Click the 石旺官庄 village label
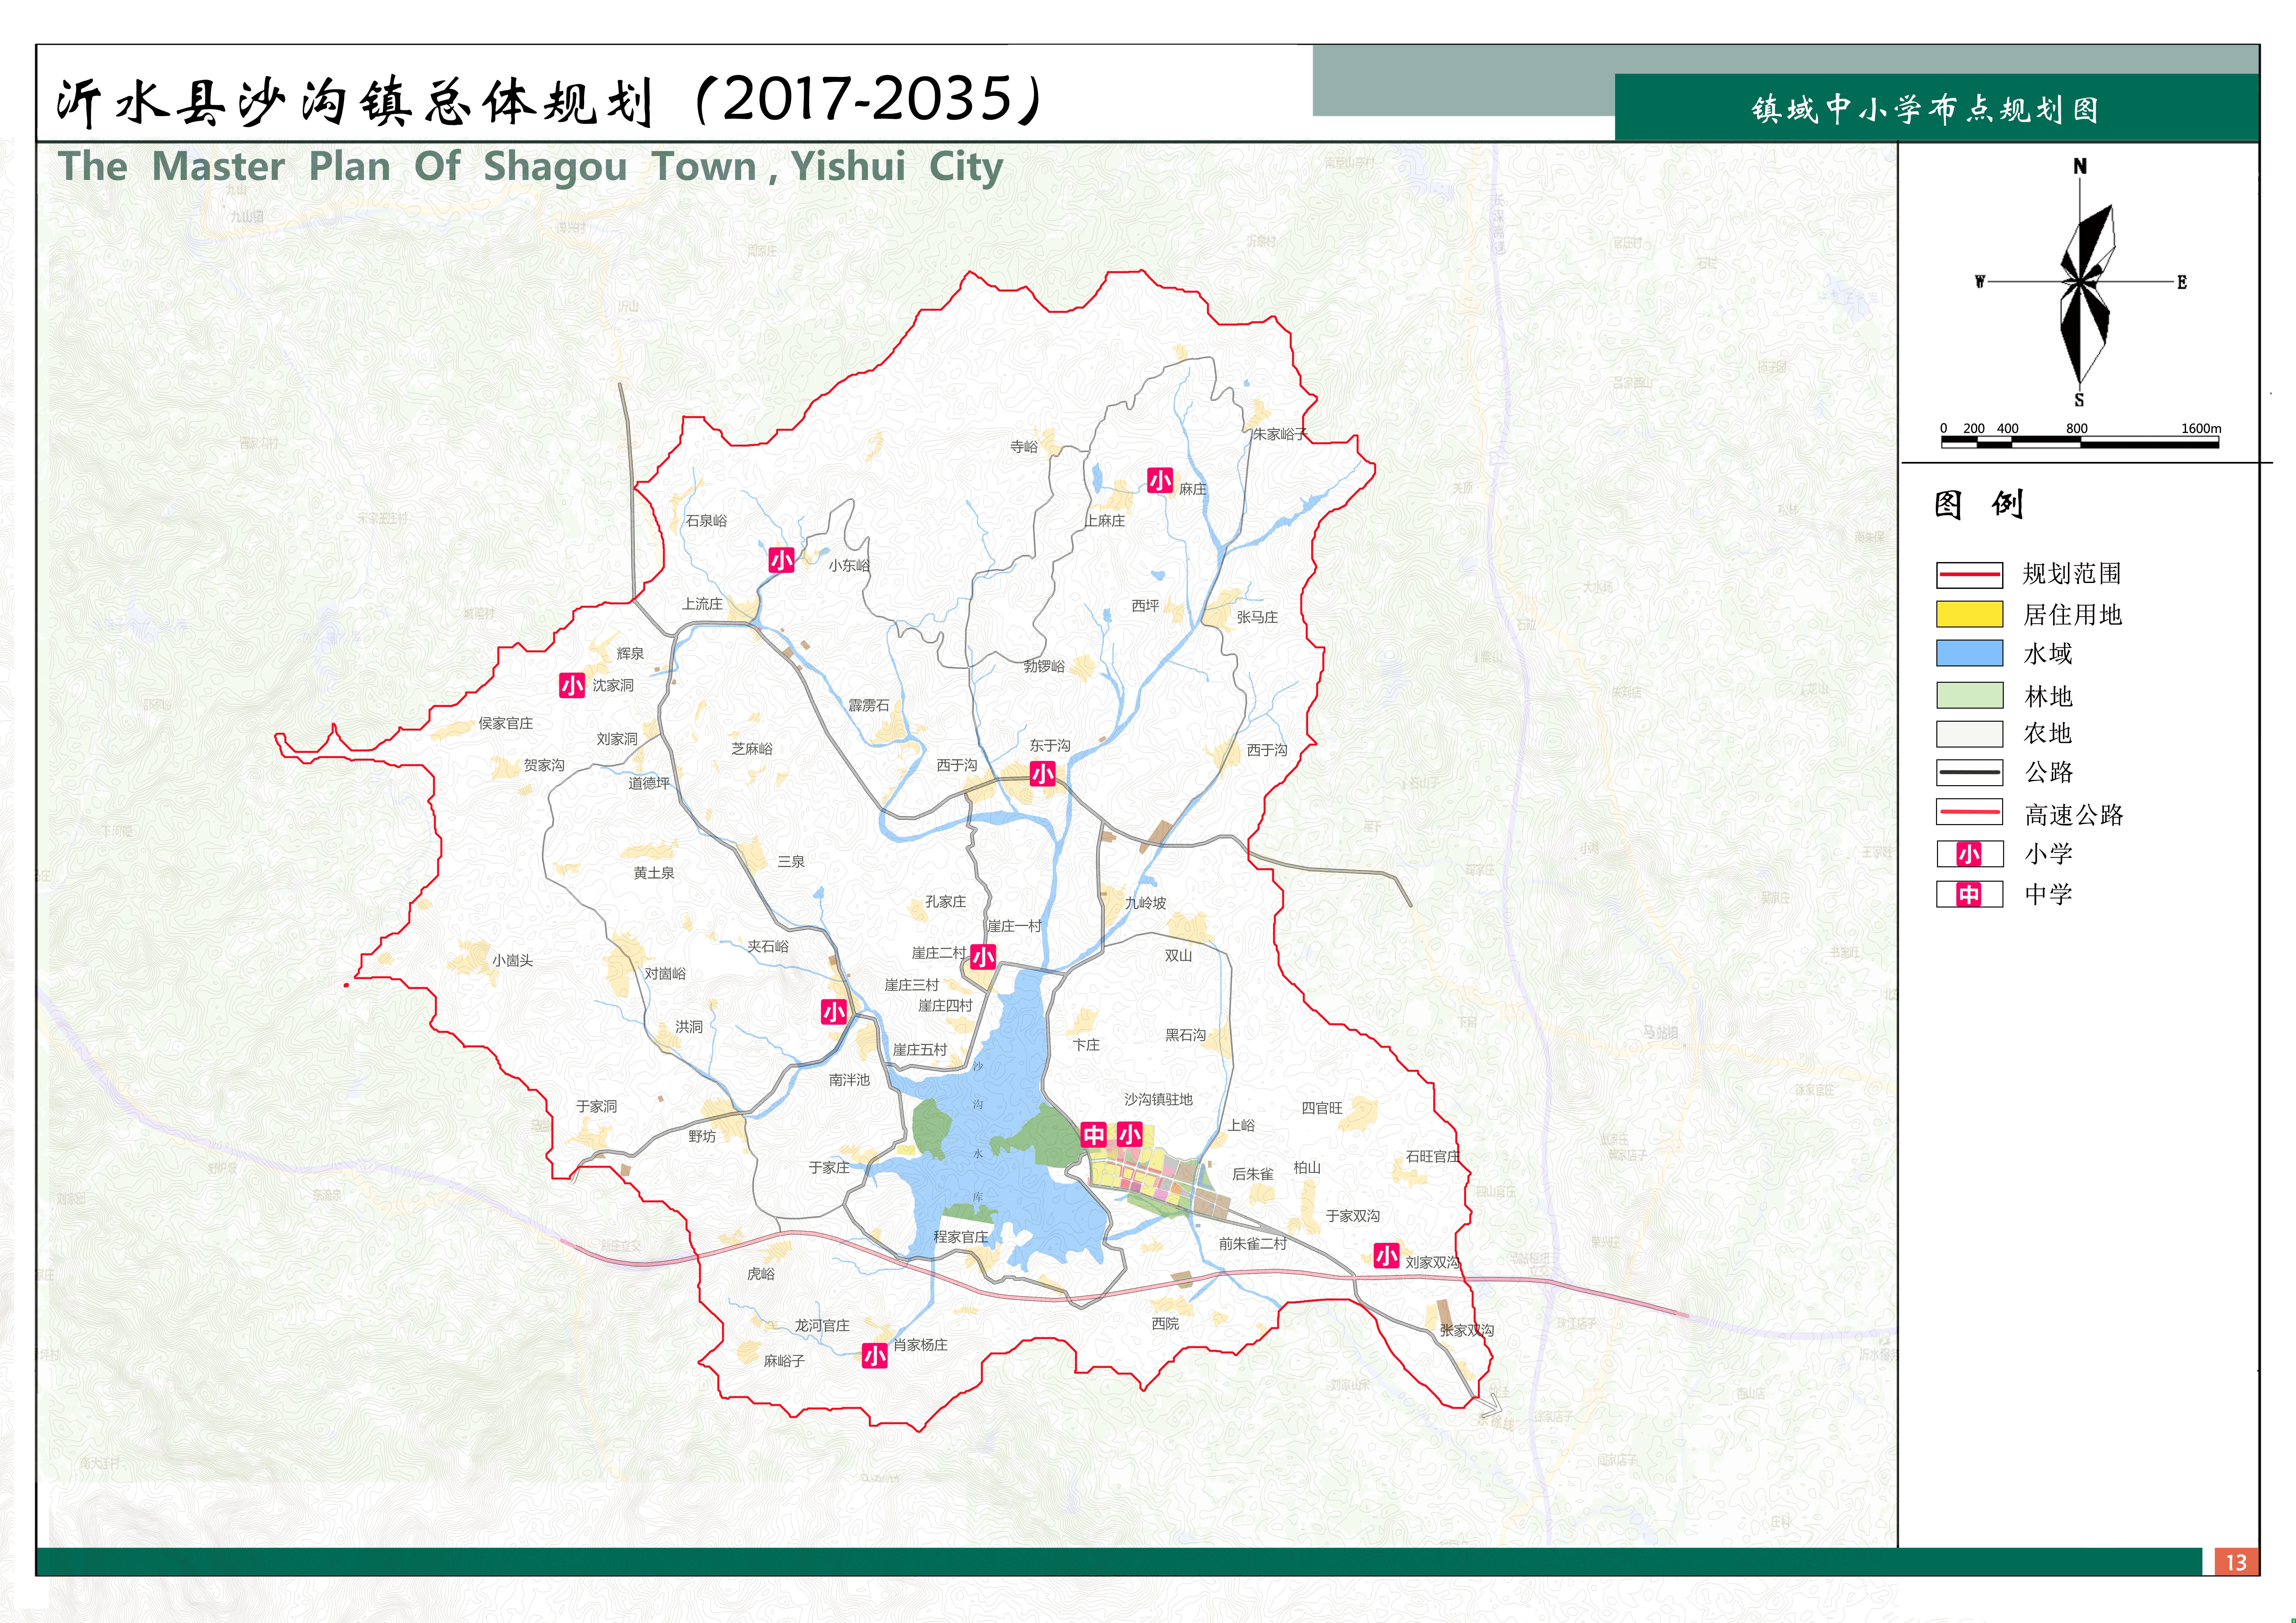2296x1623 pixels. (x=1433, y=1156)
